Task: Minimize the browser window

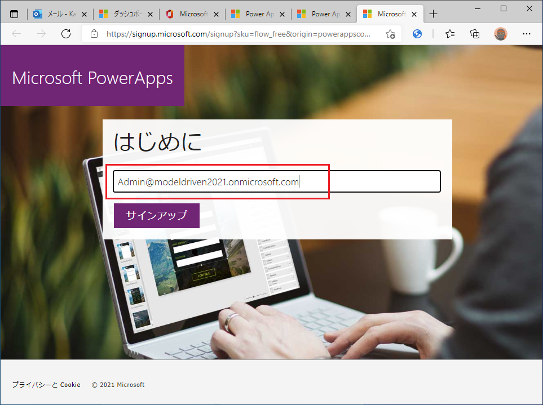Action: (x=478, y=8)
